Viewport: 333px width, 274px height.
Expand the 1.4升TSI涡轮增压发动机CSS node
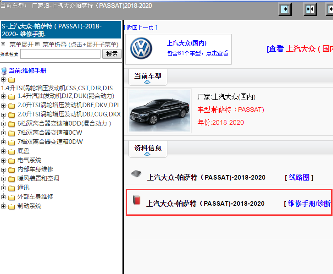point(3,80)
